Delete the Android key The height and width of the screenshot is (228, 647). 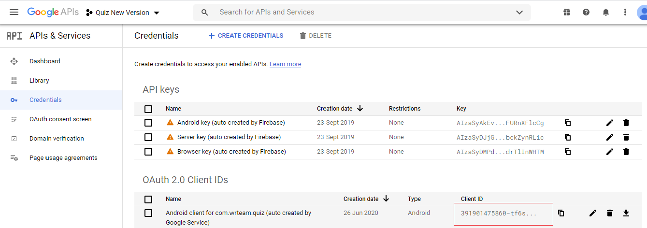pos(626,123)
